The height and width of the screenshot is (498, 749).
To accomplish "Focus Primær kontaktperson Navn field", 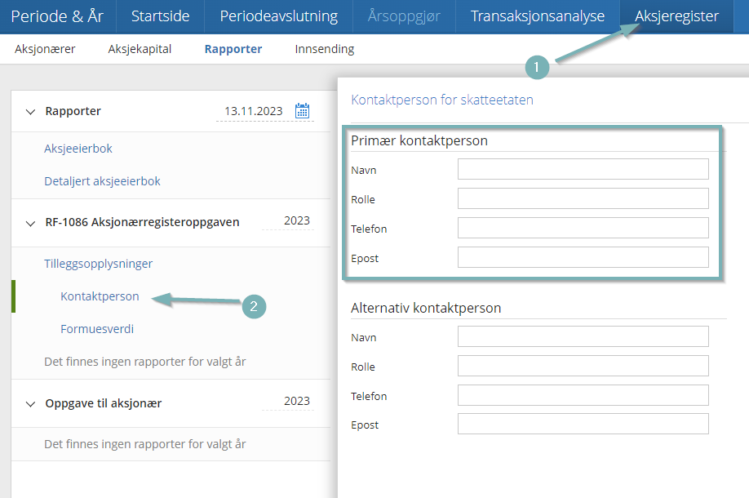I will [x=583, y=169].
